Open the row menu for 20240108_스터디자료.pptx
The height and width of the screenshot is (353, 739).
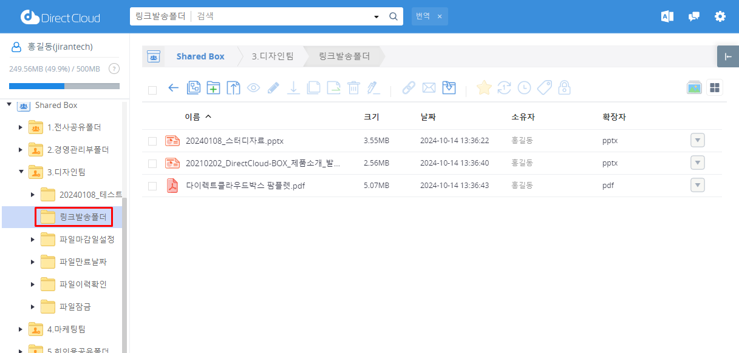coord(698,141)
